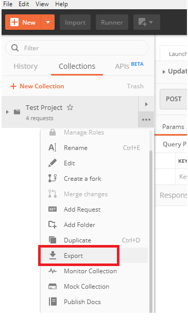This screenshot has width=188, height=321.
Task: Click the context menu vertical scrollbar
Action: coord(151,231)
